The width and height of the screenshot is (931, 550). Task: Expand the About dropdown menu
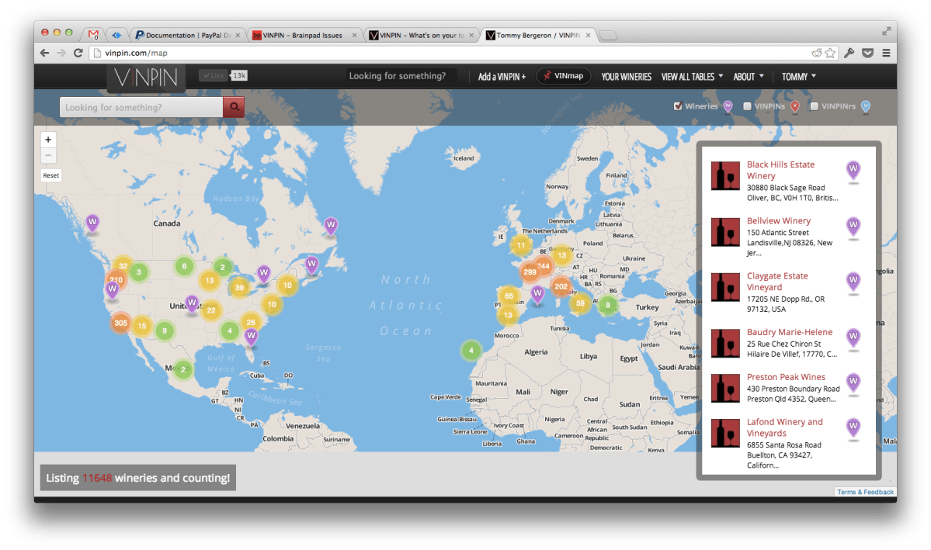(748, 77)
